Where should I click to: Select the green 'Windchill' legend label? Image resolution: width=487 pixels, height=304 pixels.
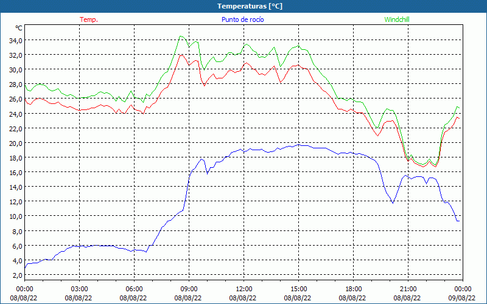tap(397, 19)
